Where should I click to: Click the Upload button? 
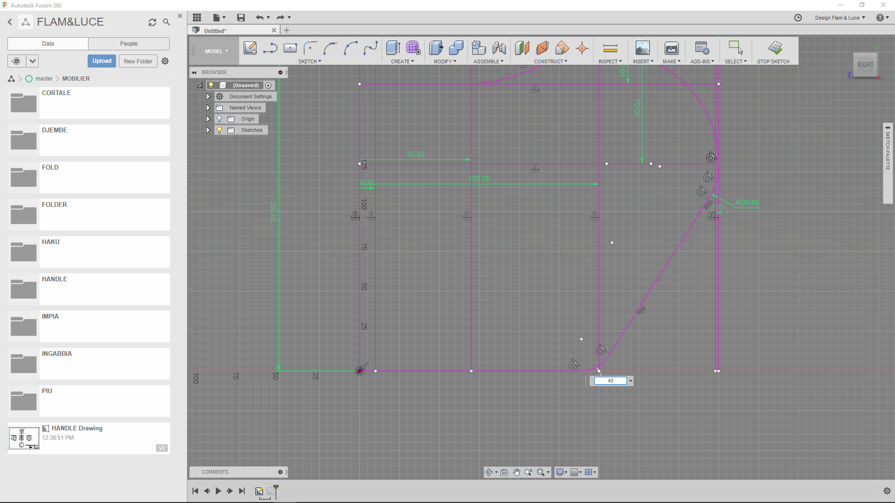pyautogui.click(x=102, y=61)
